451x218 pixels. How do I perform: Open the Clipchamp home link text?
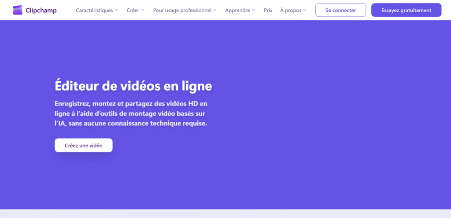(41, 10)
